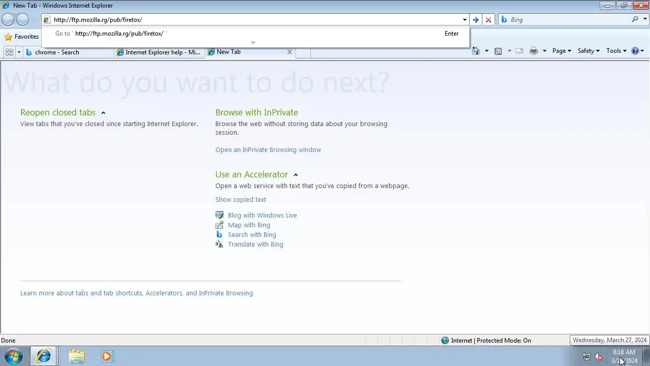The image size is (650, 366).
Task: Click the Reopen closed tabs heading
Action: tap(58, 112)
